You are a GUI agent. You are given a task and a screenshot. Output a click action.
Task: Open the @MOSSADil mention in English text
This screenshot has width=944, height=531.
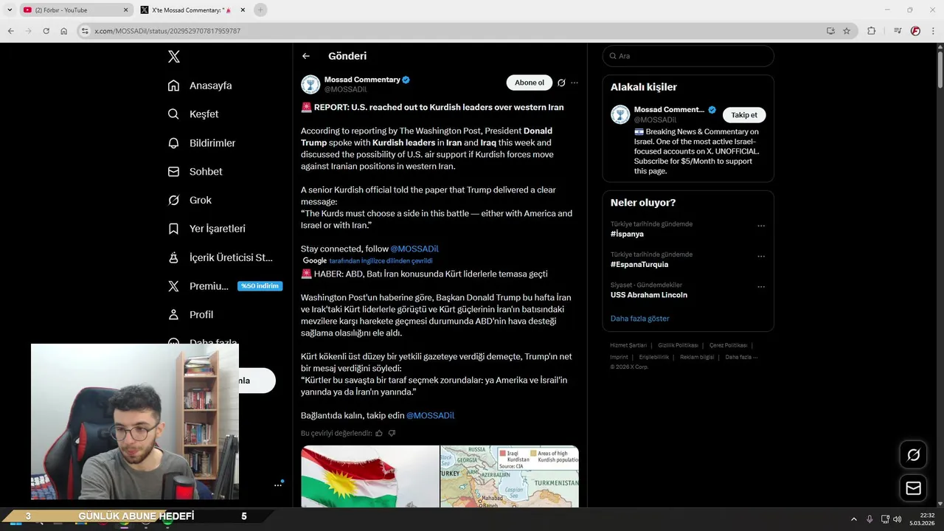[x=414, y=249]
